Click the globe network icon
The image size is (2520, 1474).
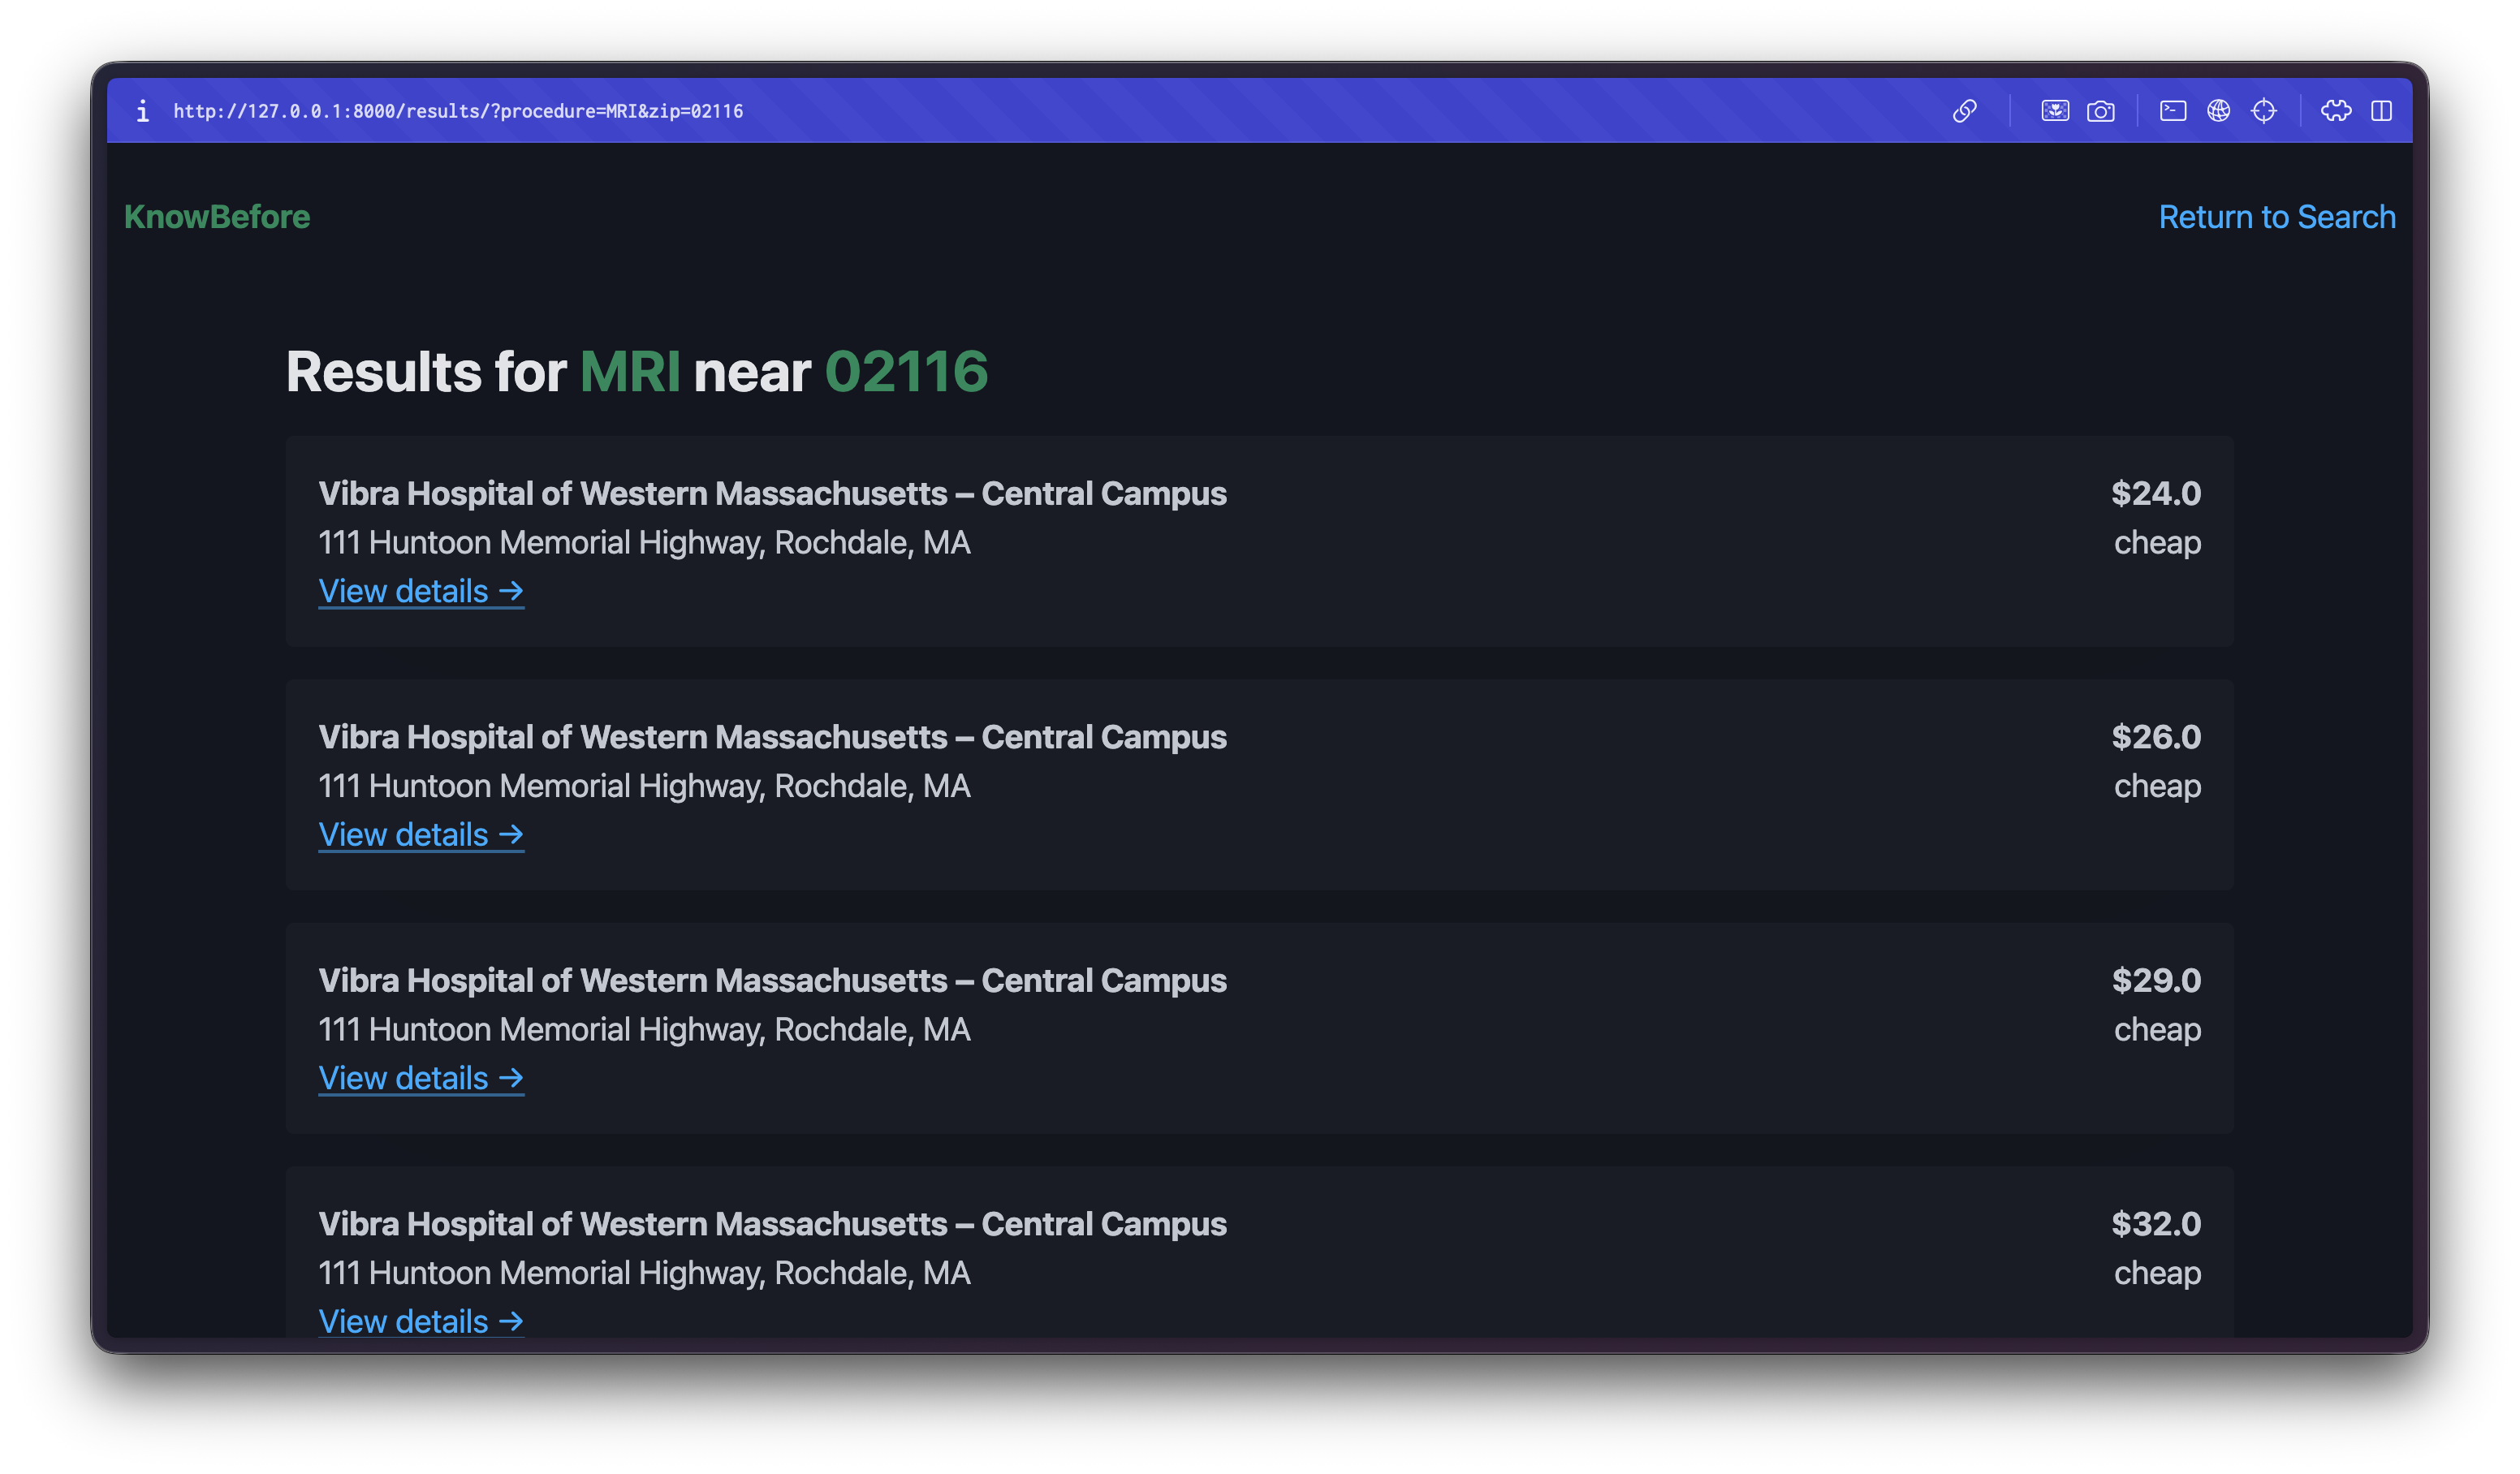(x=2218, y=111)
